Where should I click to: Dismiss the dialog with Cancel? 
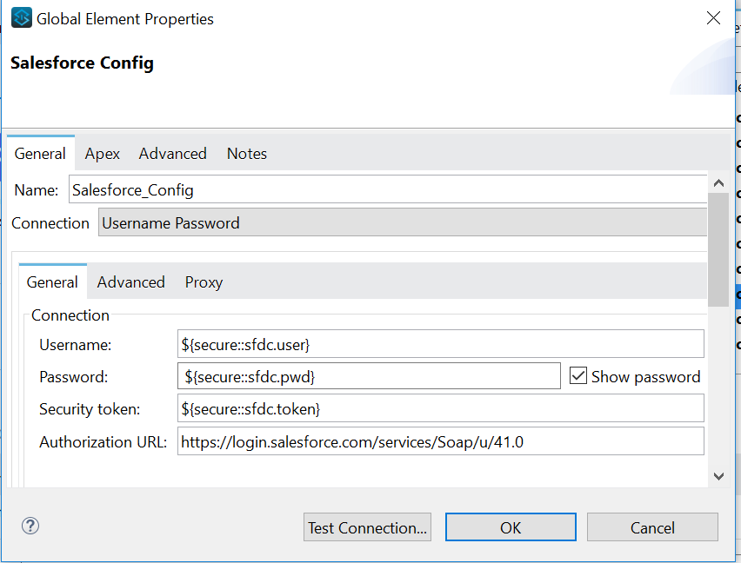pos(652,526)
